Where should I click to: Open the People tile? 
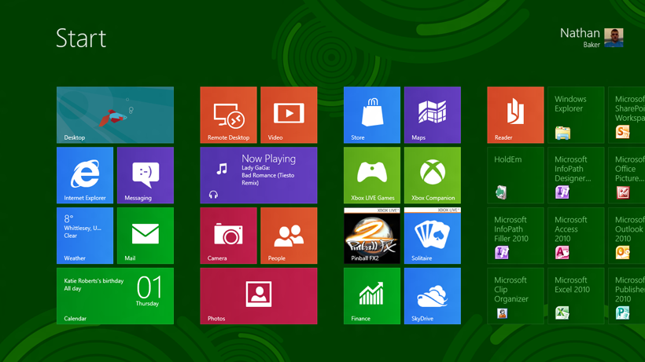[x=289, y=236]
